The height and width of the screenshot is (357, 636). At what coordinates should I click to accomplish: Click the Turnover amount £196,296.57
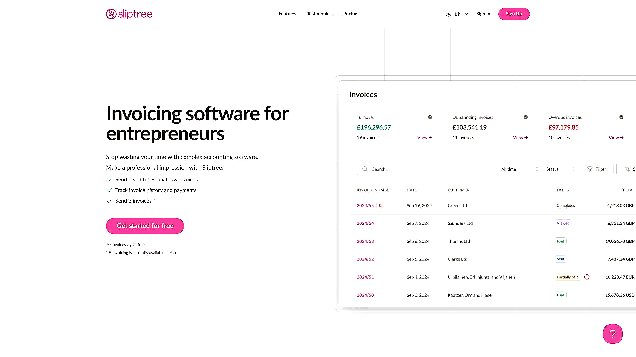pos(374,127)
